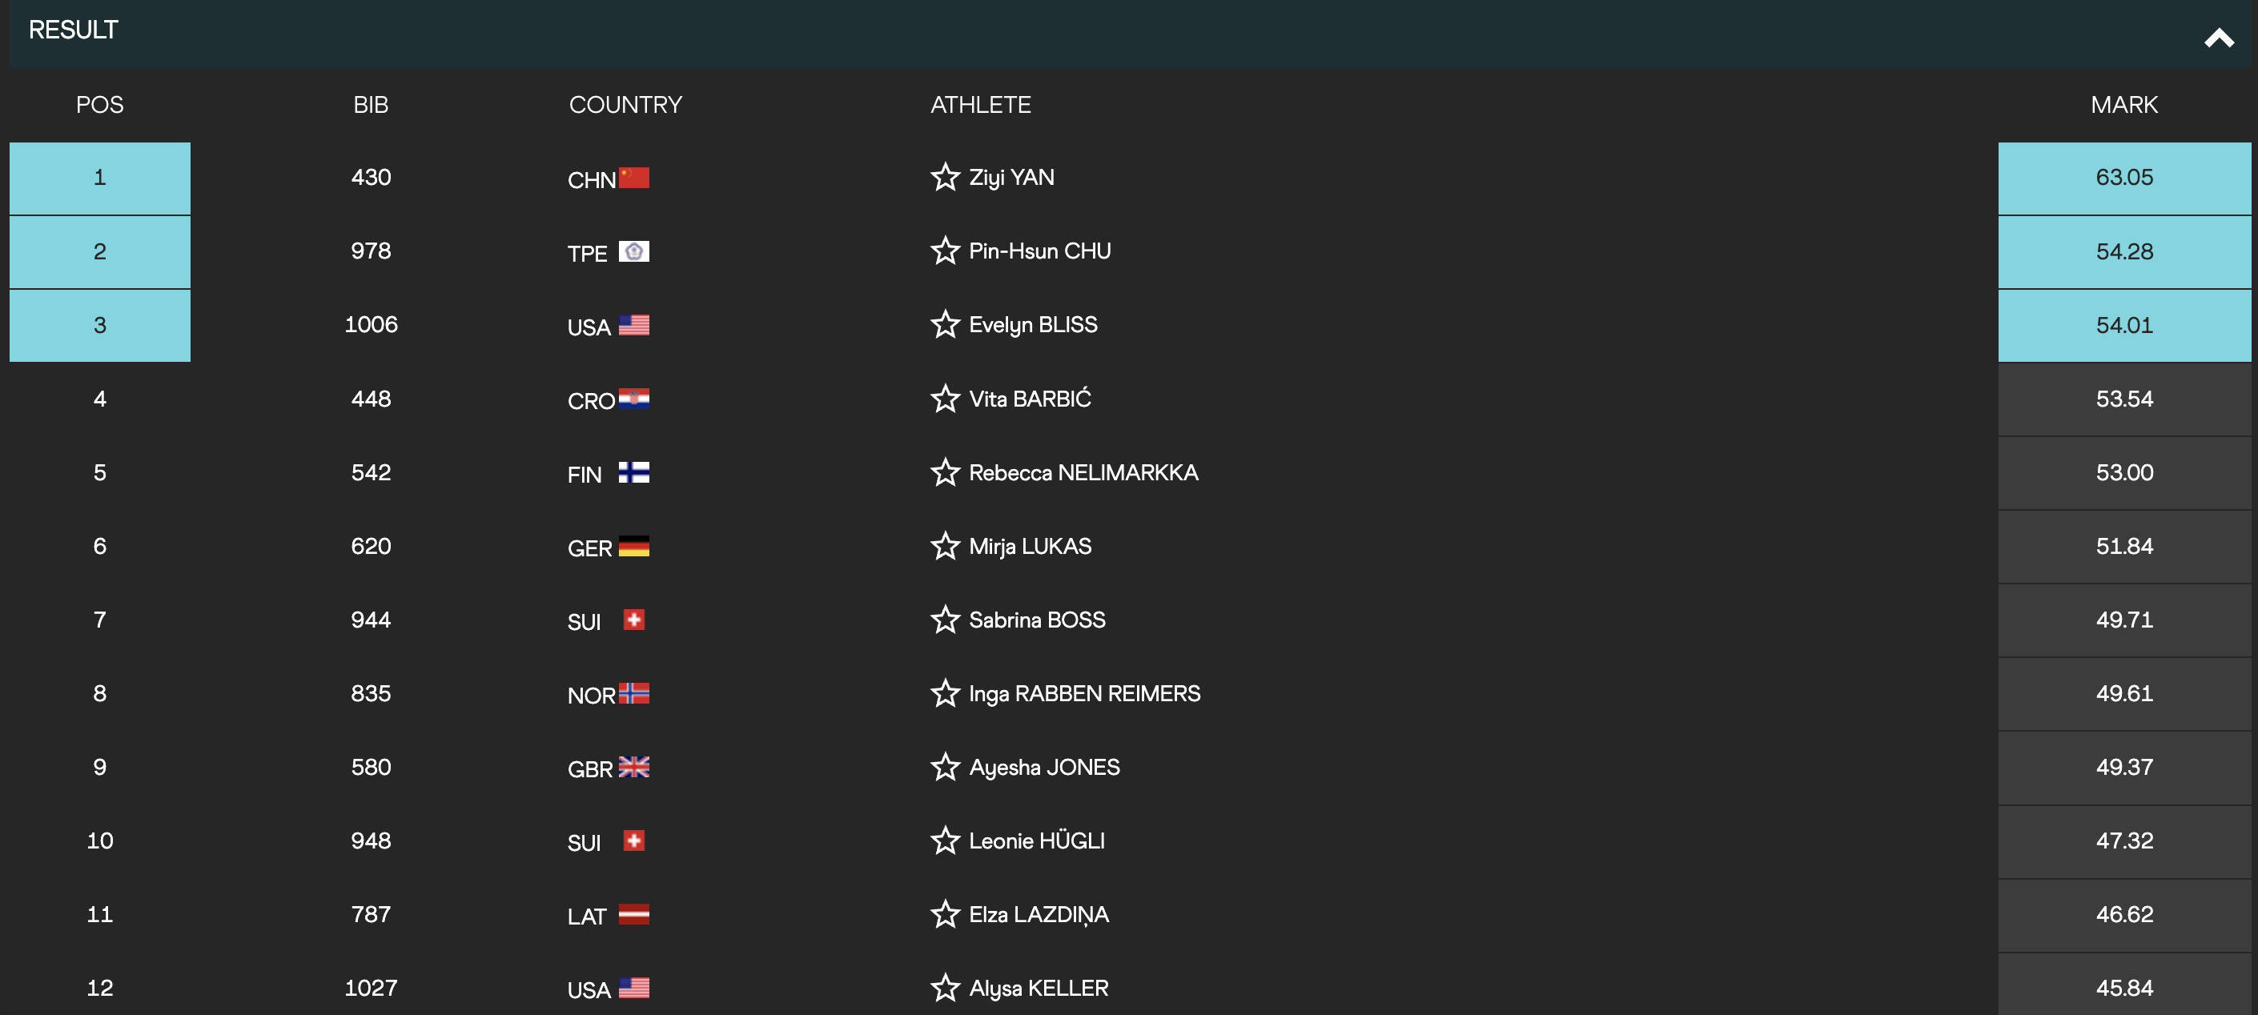Click the China flag in first row

click(x=633, y=178)
